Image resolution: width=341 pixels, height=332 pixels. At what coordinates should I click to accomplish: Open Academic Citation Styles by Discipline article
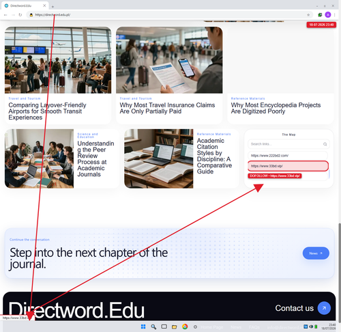pyautogui.click(x=214, y=156)
